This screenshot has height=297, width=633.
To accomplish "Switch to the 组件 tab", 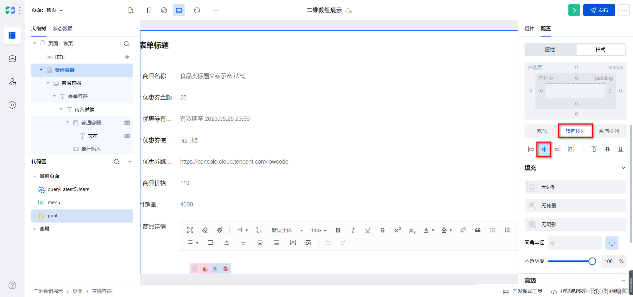I will 529,29.
